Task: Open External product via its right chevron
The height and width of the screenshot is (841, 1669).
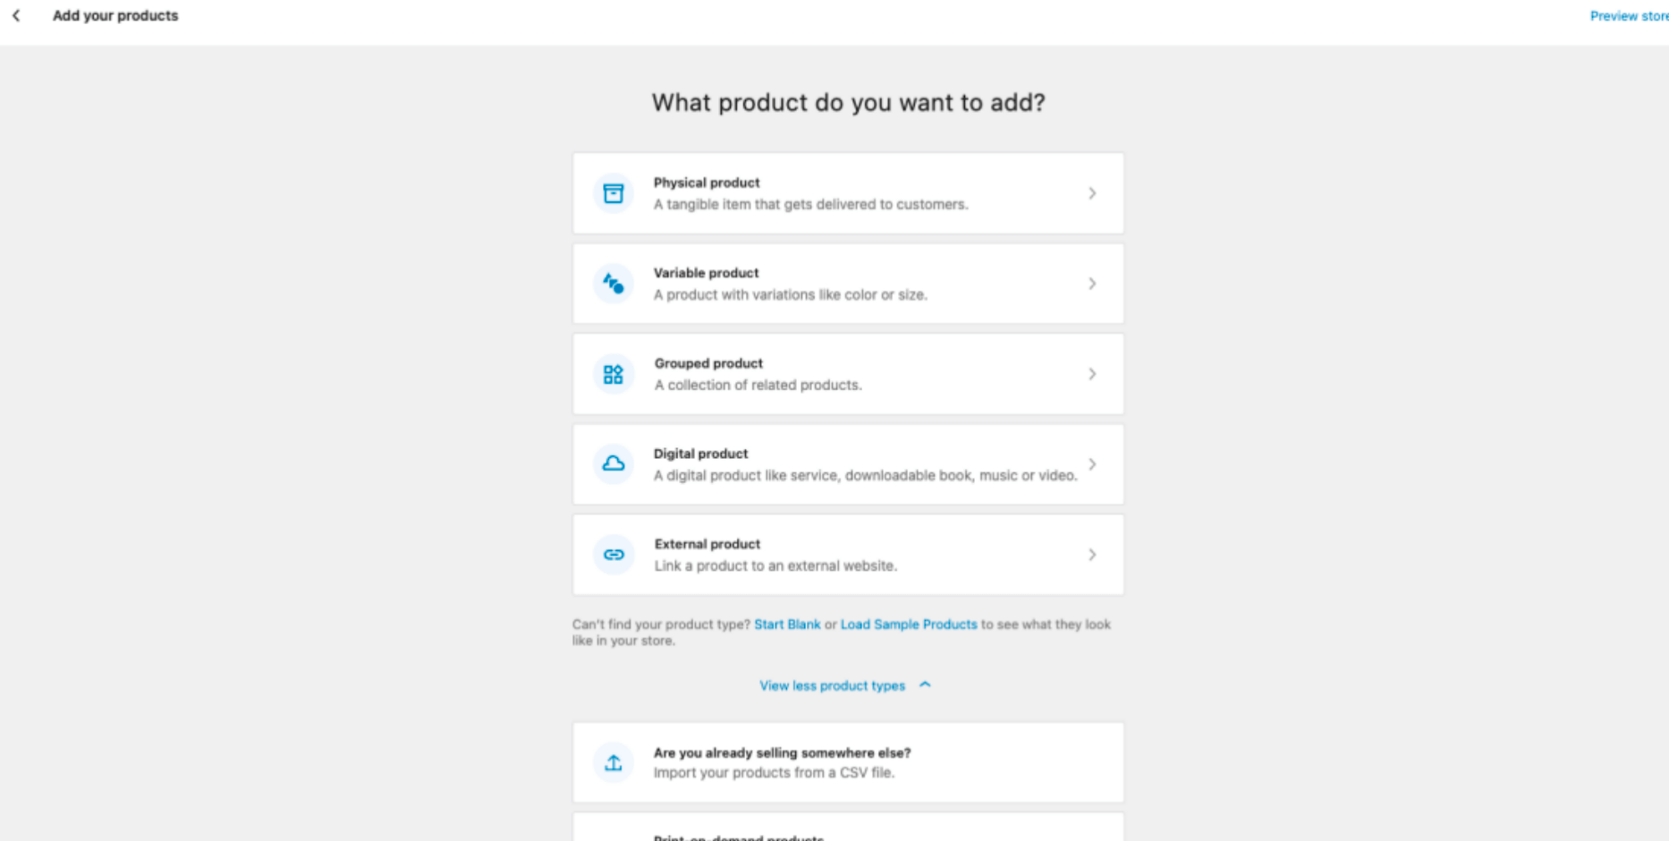Action: pos(1092,555)
